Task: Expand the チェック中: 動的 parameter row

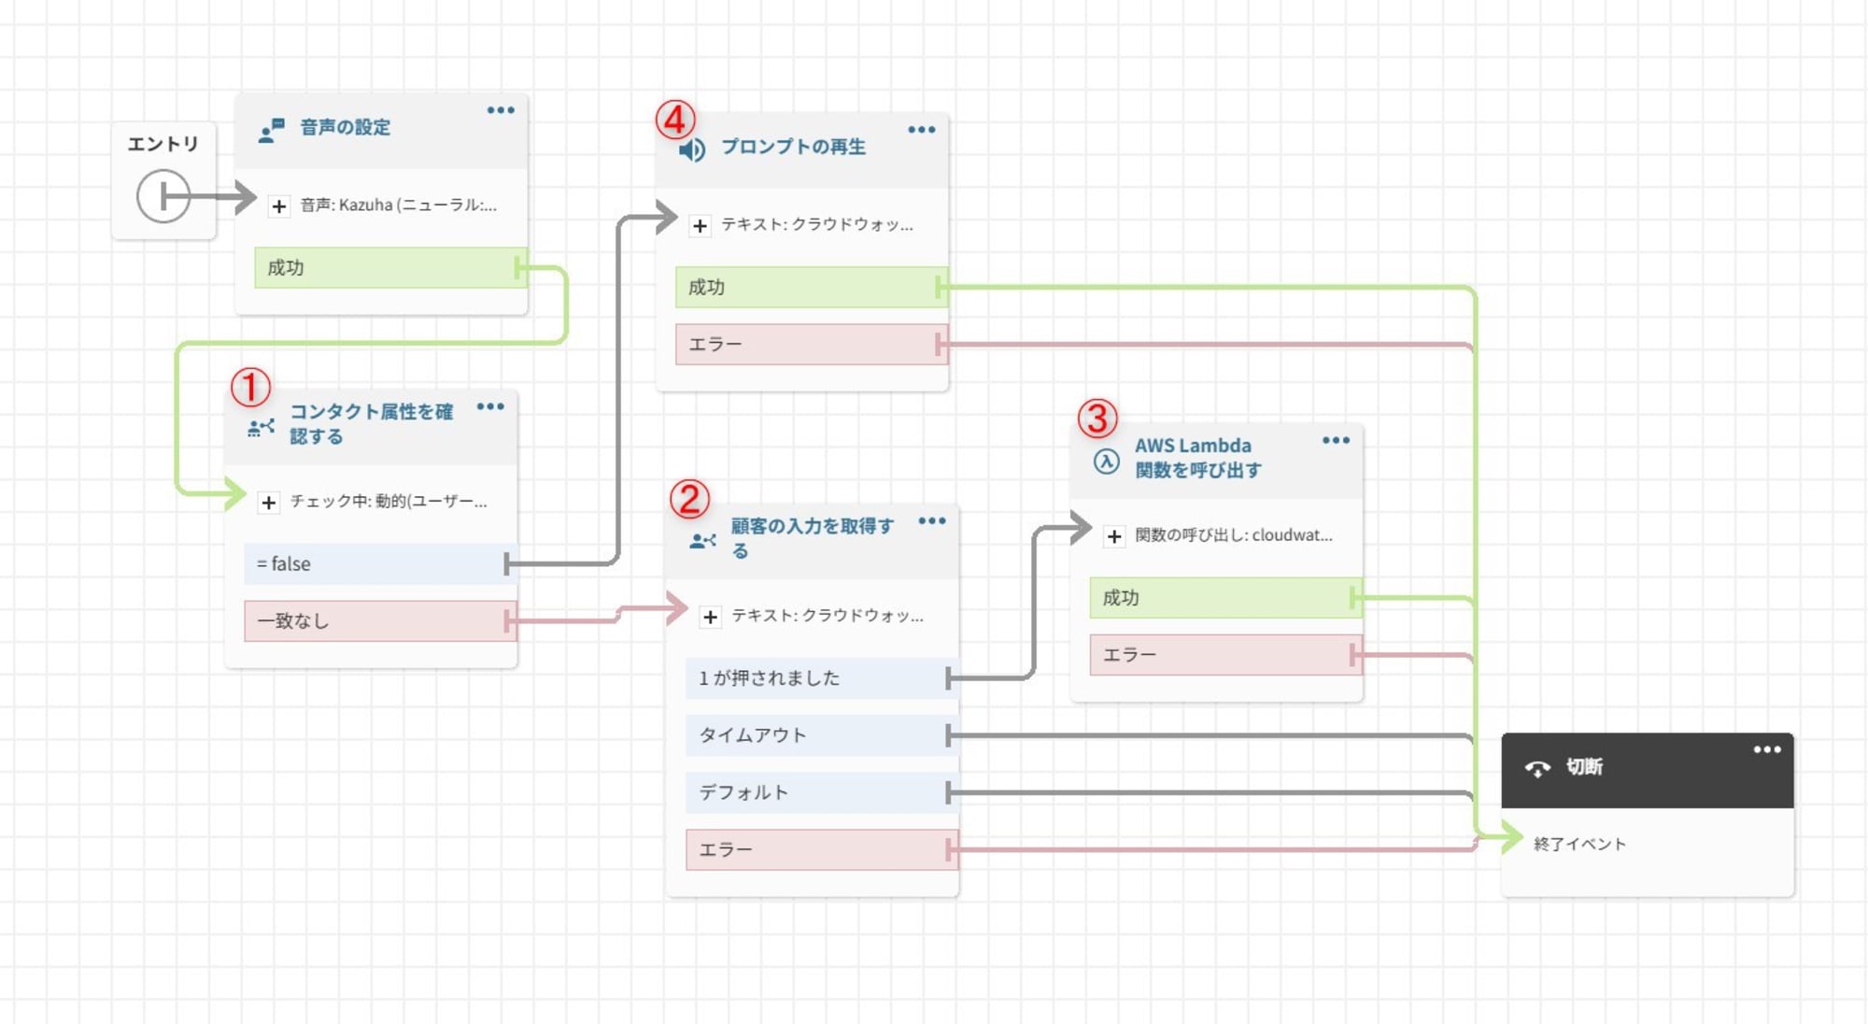Action: click(268, 503)
